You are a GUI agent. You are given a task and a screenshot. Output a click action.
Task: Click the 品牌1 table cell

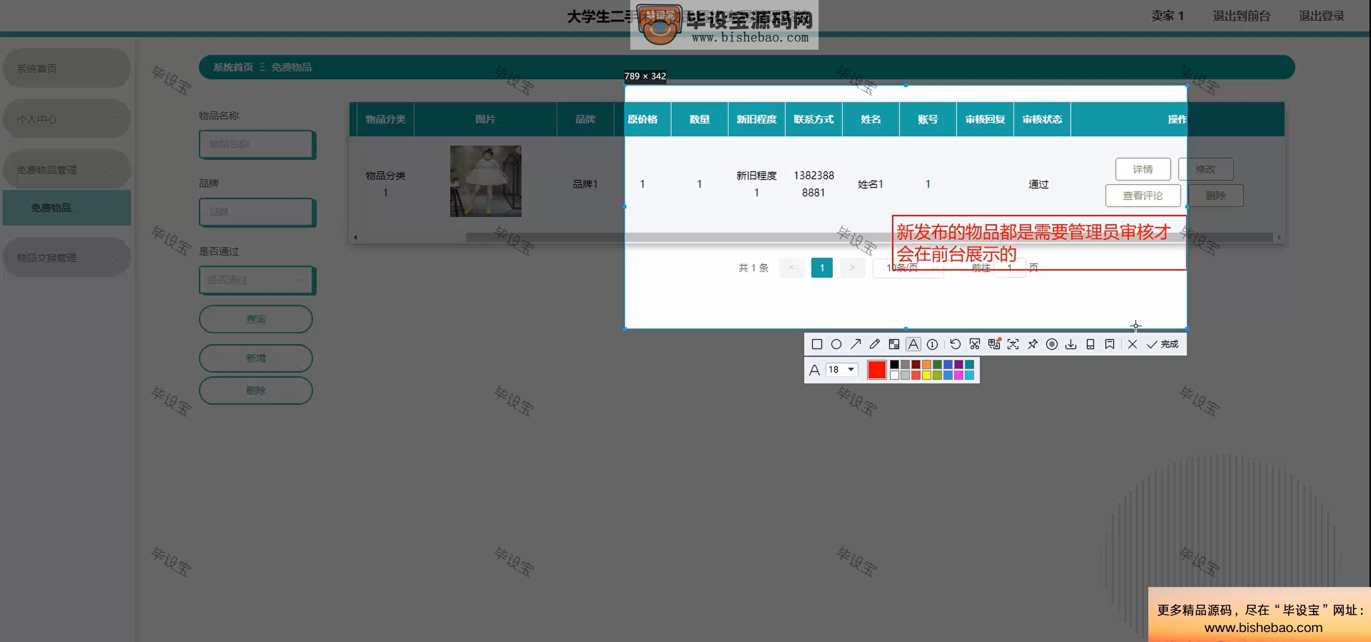pyautogui.click(x=585, y=184)
